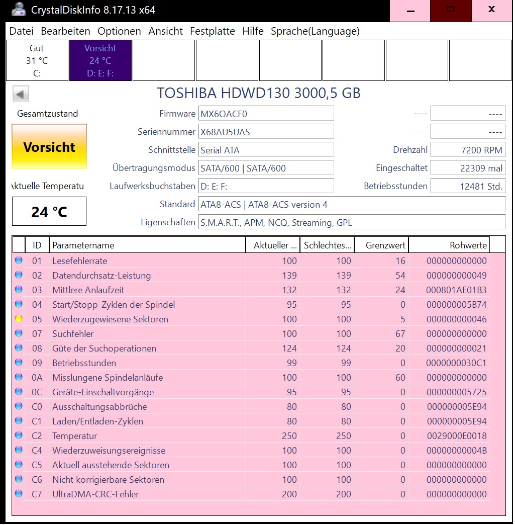The image size is (515, 525).
Task: Click the blue status dot for Temperatur row
Action: point(19,435)
